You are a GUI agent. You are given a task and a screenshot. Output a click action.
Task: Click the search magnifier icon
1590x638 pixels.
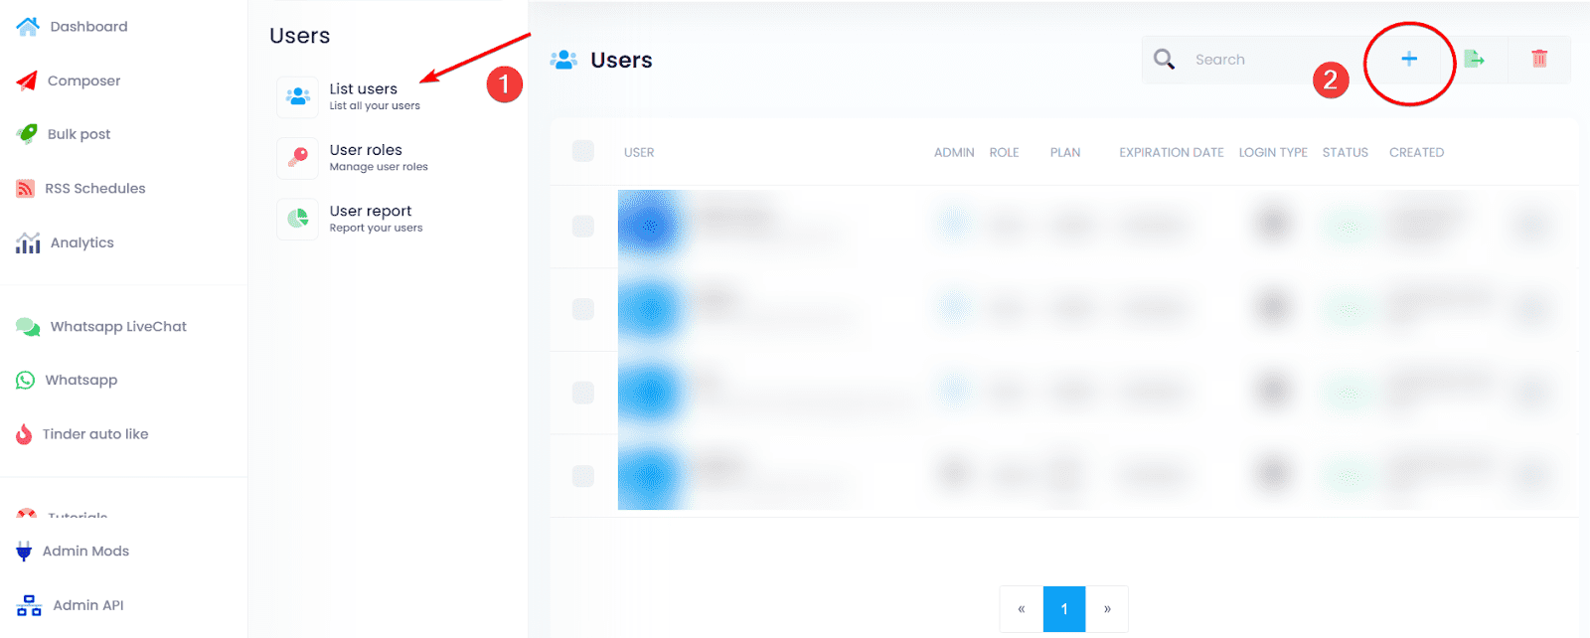coord(1164,60)
